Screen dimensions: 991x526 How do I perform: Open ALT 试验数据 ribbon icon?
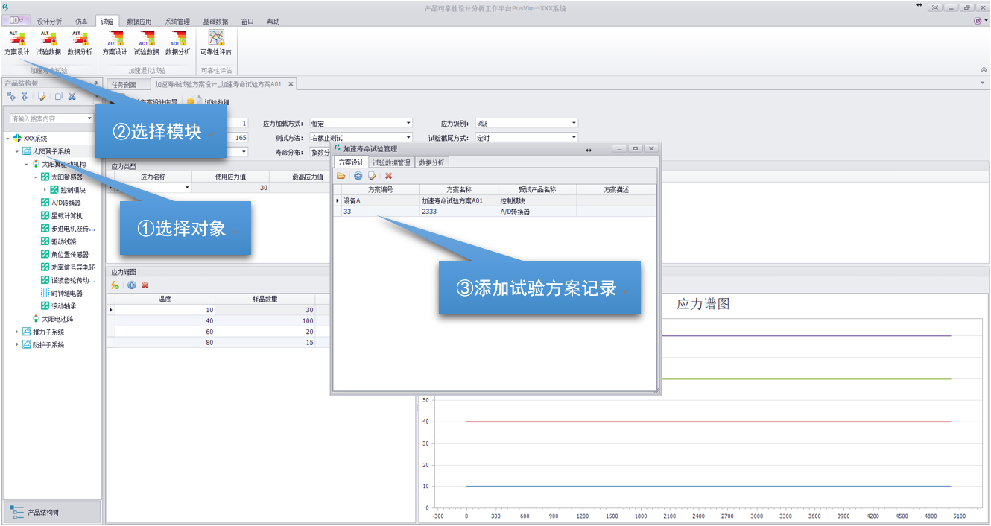point(48,43)
